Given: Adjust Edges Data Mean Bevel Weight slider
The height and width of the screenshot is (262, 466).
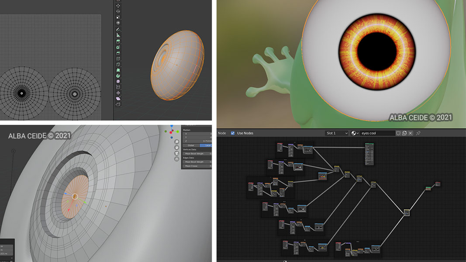Looking at the screenshot, I should tap(197, 162).
